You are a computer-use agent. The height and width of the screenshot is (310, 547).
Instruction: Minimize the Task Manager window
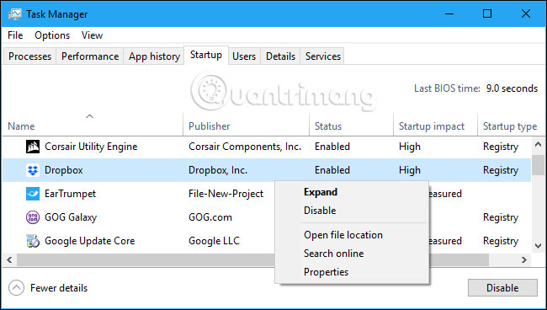449,13
